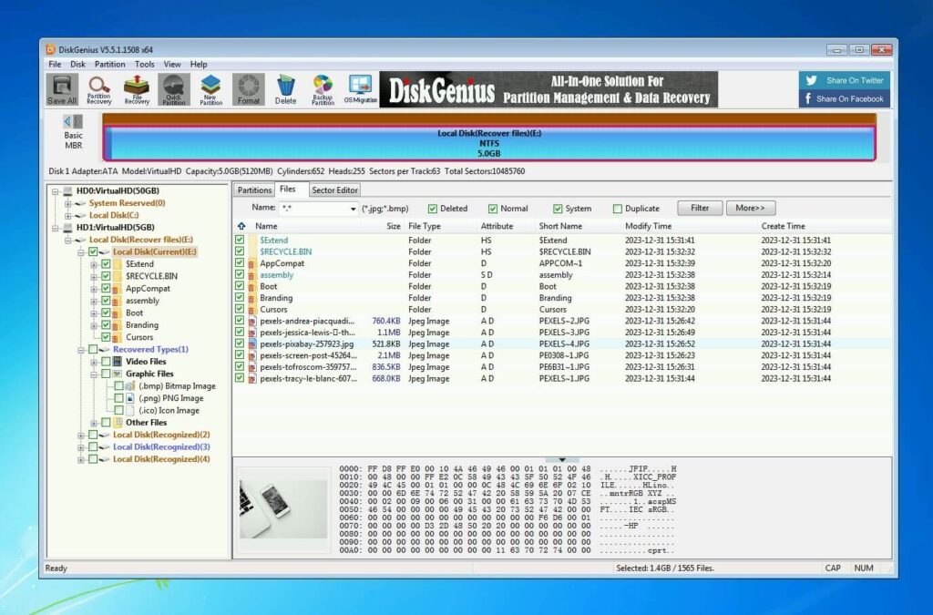Launch the OS Migration tool
Viewport: 933px width, 615px height.
[359, 88]
